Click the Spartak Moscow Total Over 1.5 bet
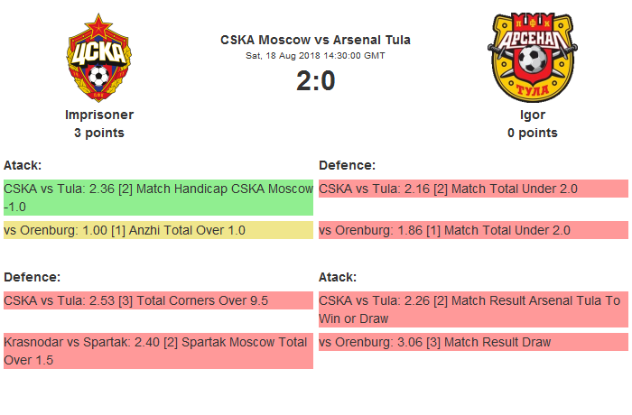The width and height of the screenshot is (632, 415). point(157,351)
